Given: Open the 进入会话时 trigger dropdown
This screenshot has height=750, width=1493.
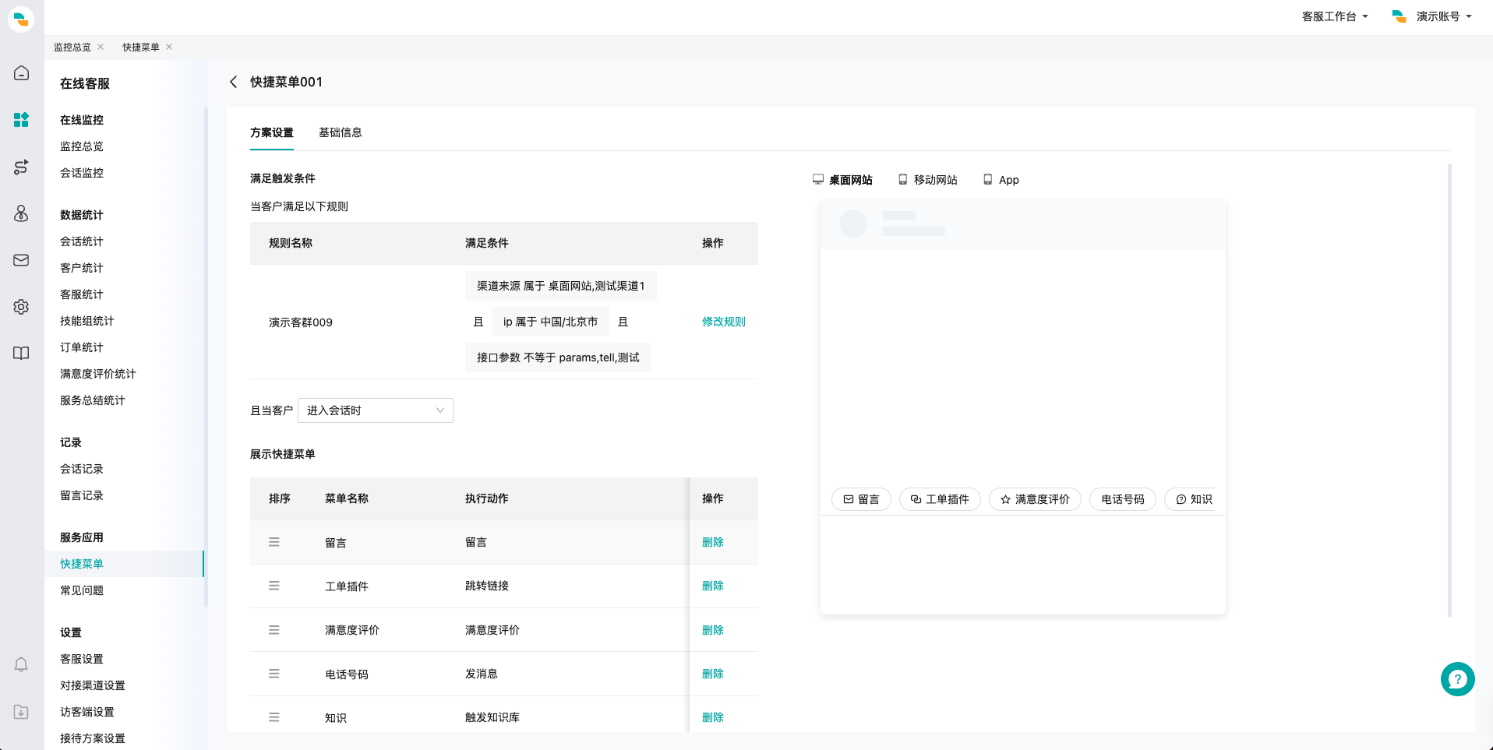Looking at the screenshot, I should tap(376, 410).
